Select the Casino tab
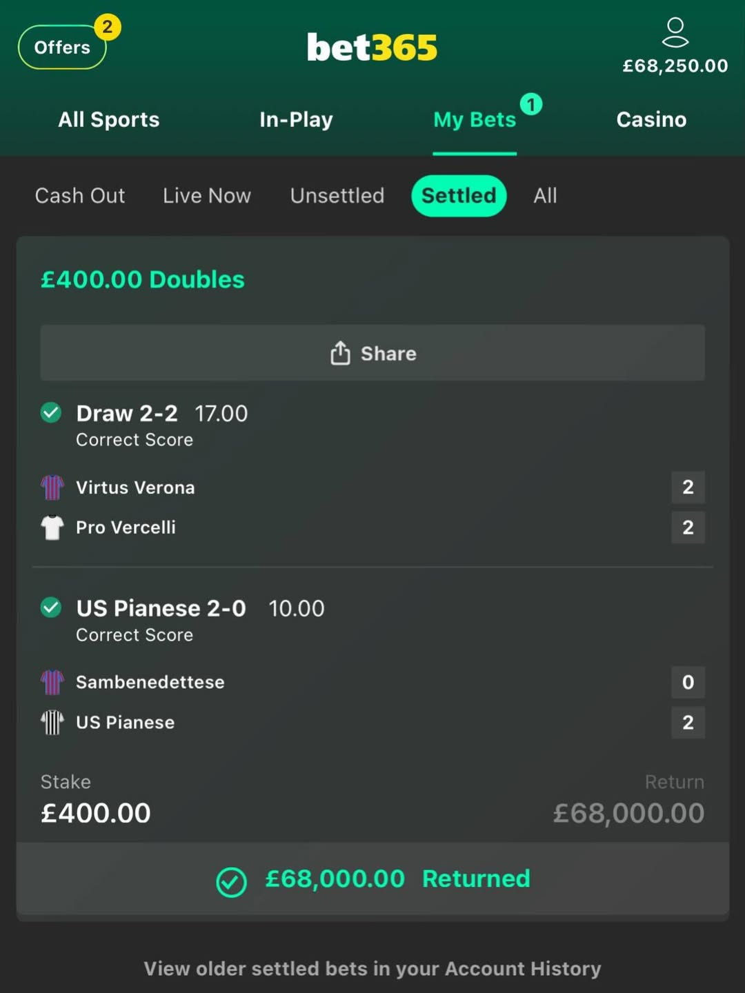Image resolution: width=745 pixels, height=993 pixels. click(x=651, y=119)
